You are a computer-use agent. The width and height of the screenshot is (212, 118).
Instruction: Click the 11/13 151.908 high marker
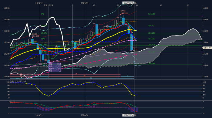tap(35, 35)
